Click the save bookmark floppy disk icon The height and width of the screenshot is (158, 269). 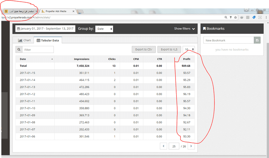click(x=257, y=40)
